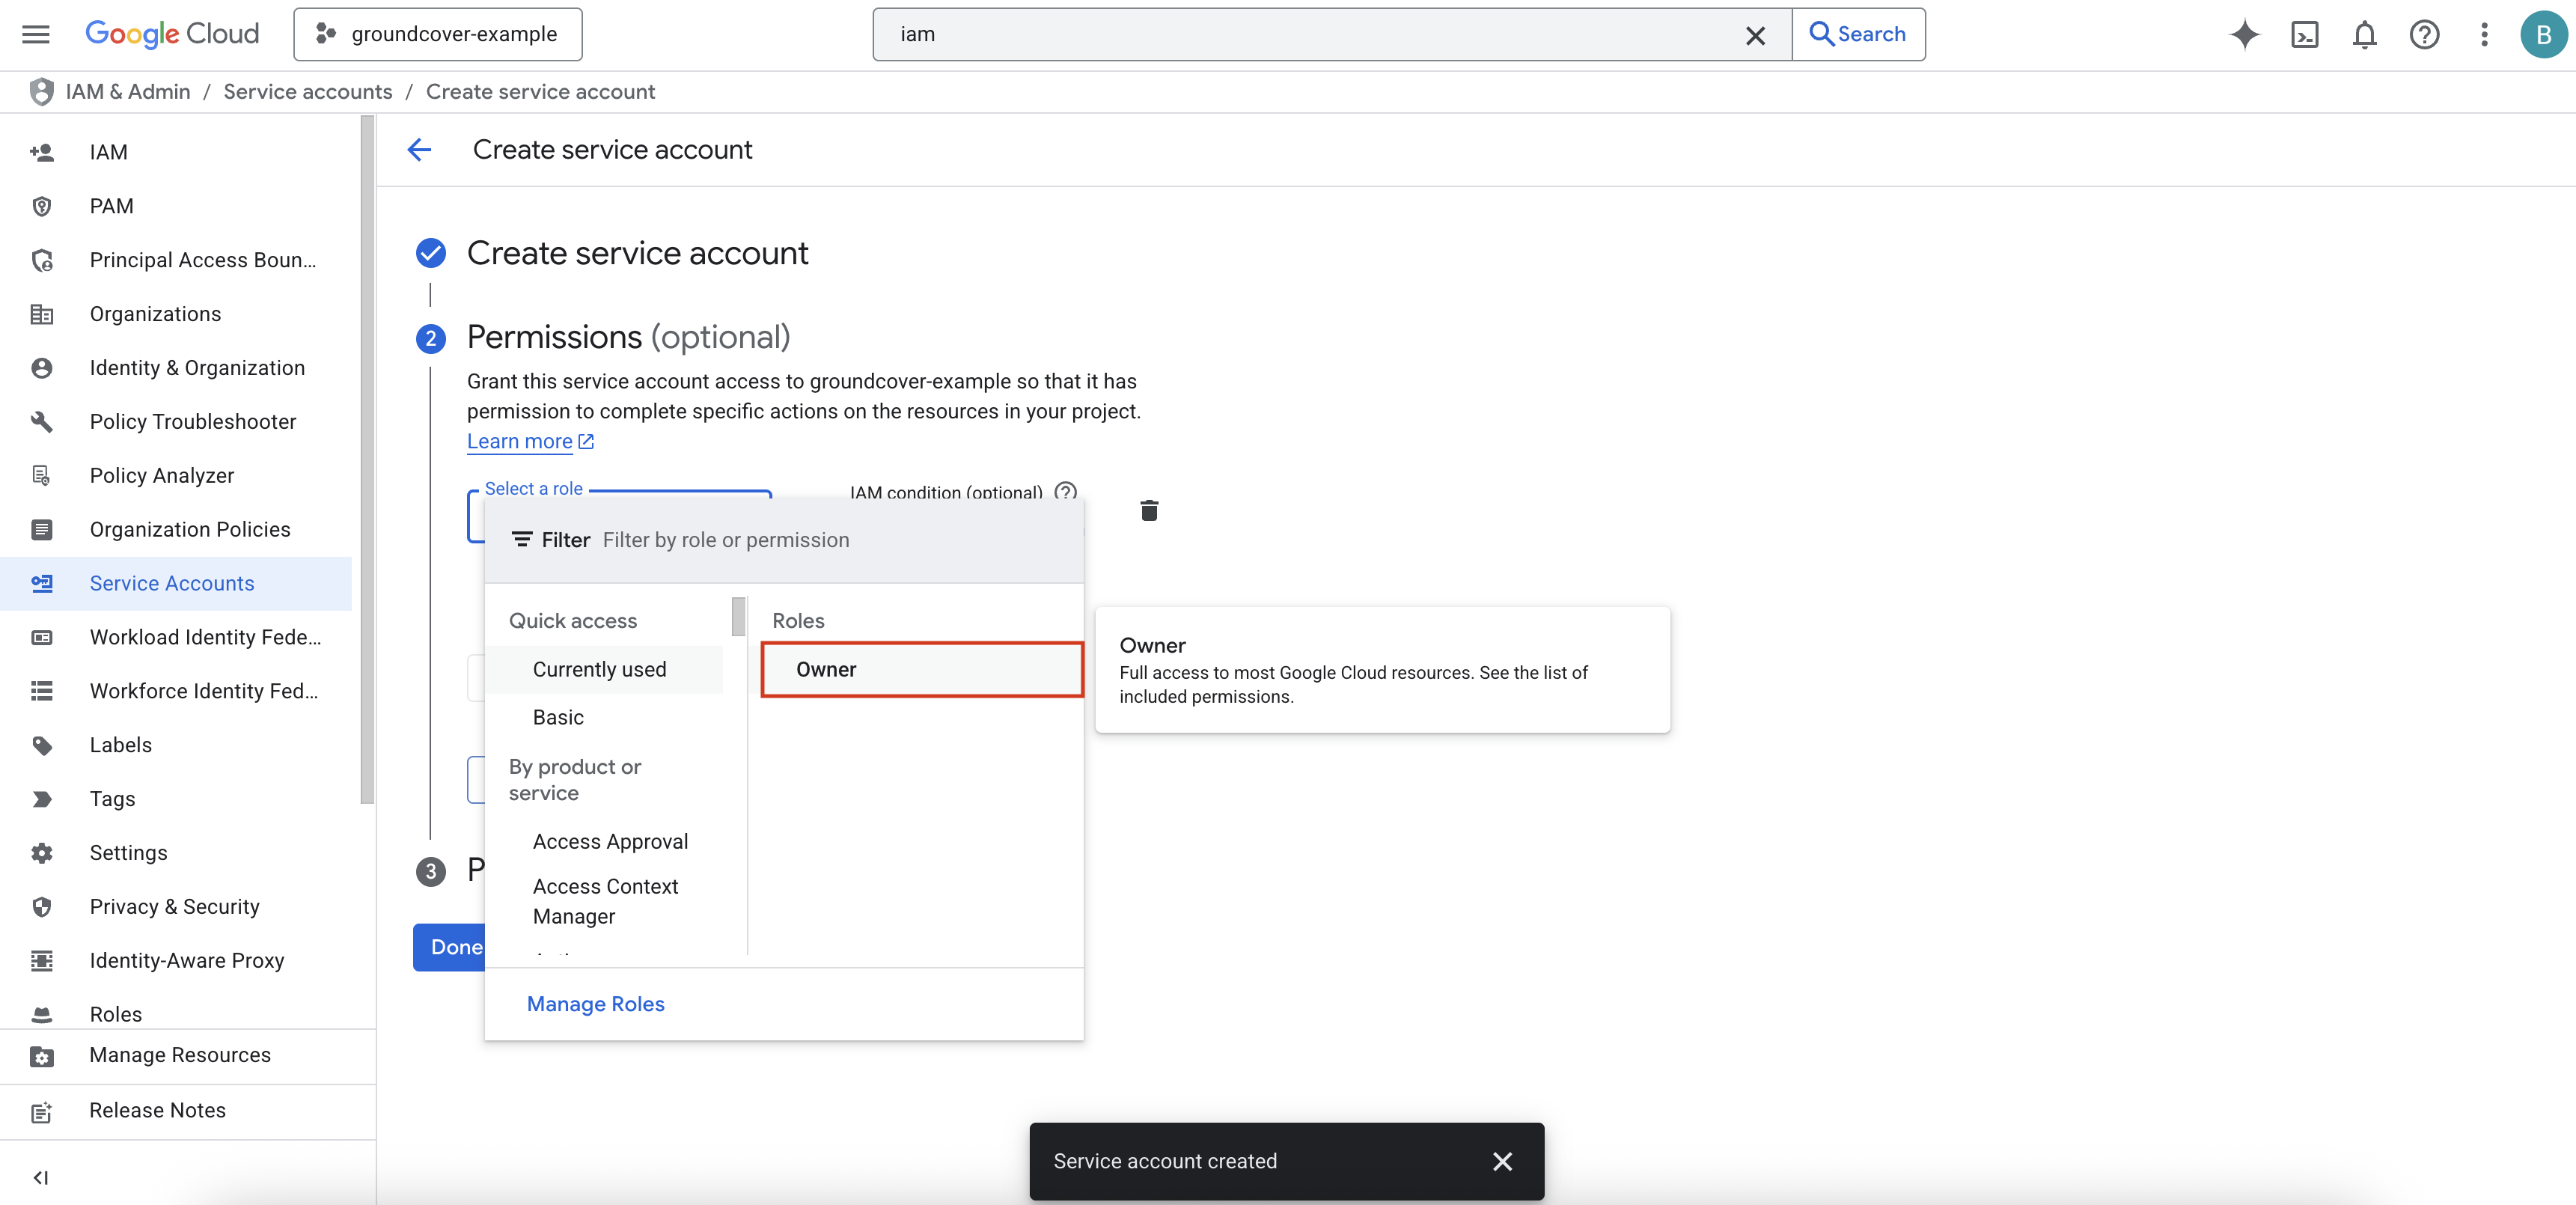2576x1205 pixels.
Task: Open the main hamburger navigation menu
Action: tap(36, 34)
